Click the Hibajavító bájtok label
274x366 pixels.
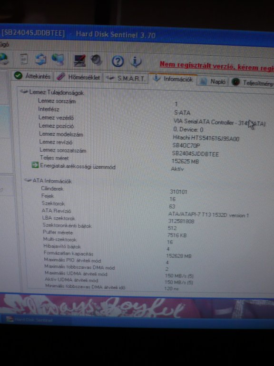click(62, 246)
